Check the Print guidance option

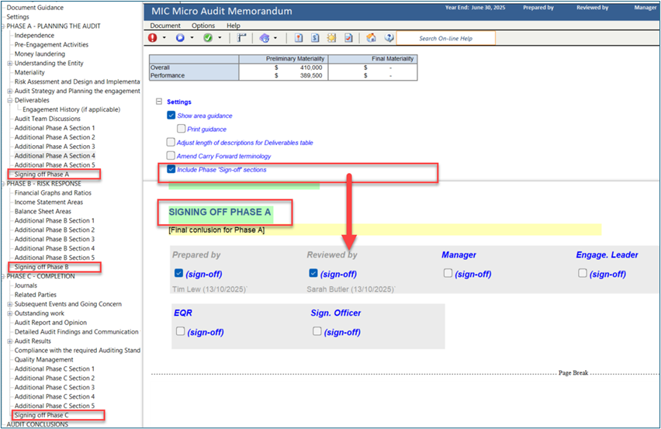pos(182,128)
